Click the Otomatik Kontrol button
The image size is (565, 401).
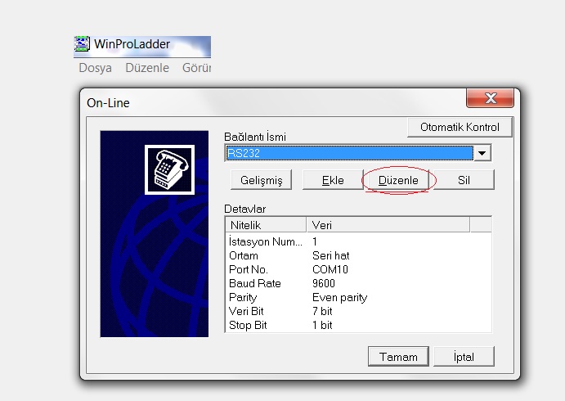click(460, 127)
